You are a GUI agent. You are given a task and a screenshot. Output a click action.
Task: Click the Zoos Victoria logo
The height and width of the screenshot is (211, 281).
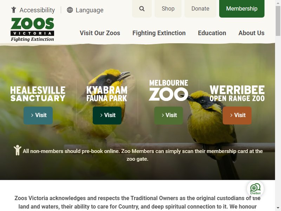tap(32, 30)
